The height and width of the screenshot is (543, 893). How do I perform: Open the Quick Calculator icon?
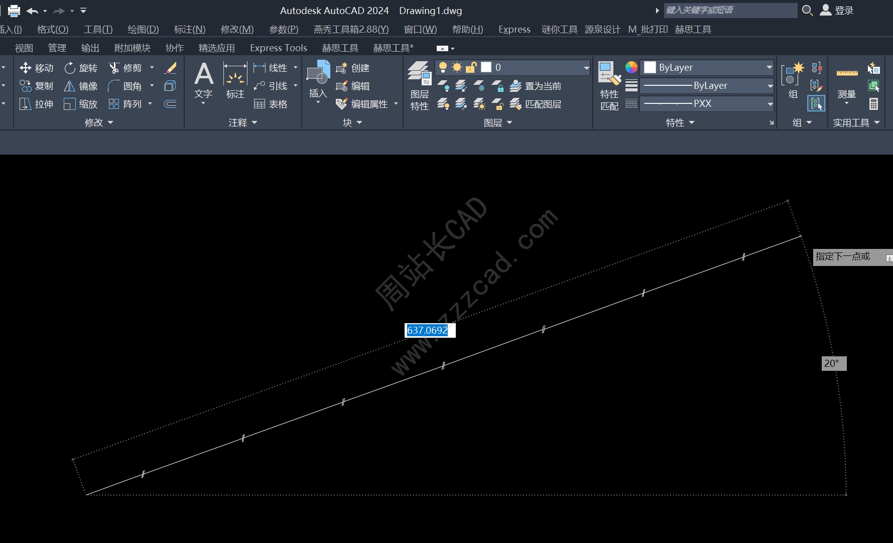pyautogui.click(x=874, y=104)
